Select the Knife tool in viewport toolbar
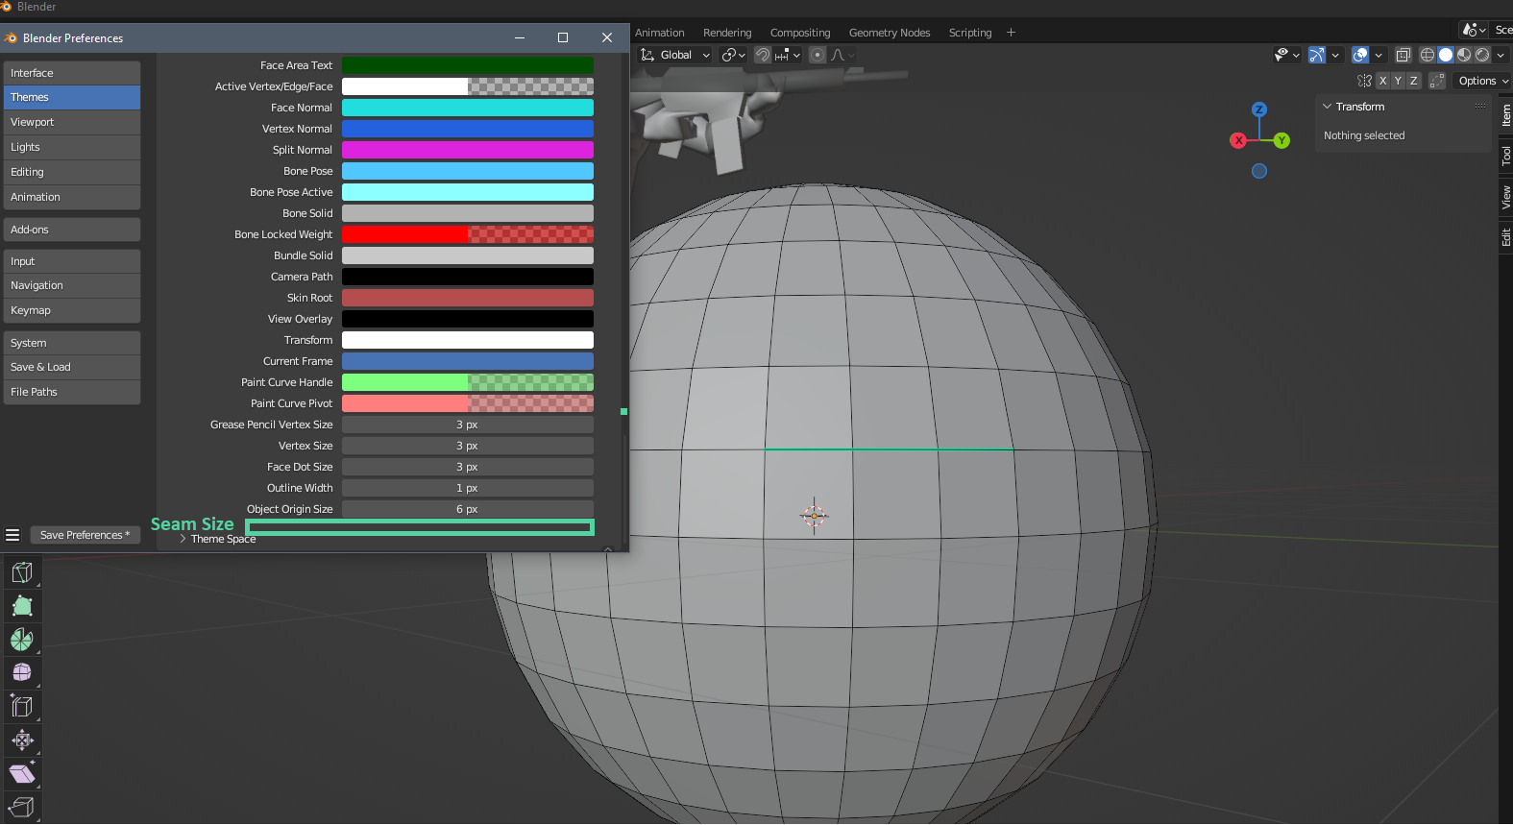The image size is (1513, 825). tap(22, 572)
